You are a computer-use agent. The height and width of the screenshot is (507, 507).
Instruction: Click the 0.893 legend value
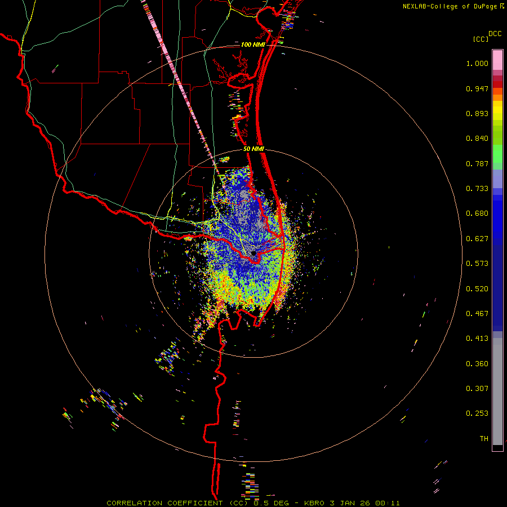[477, 113]
